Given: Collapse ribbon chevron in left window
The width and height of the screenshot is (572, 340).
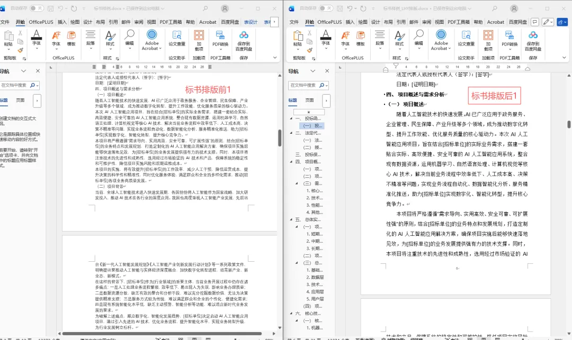Looking at the screenshot, I should click(275, 58).
